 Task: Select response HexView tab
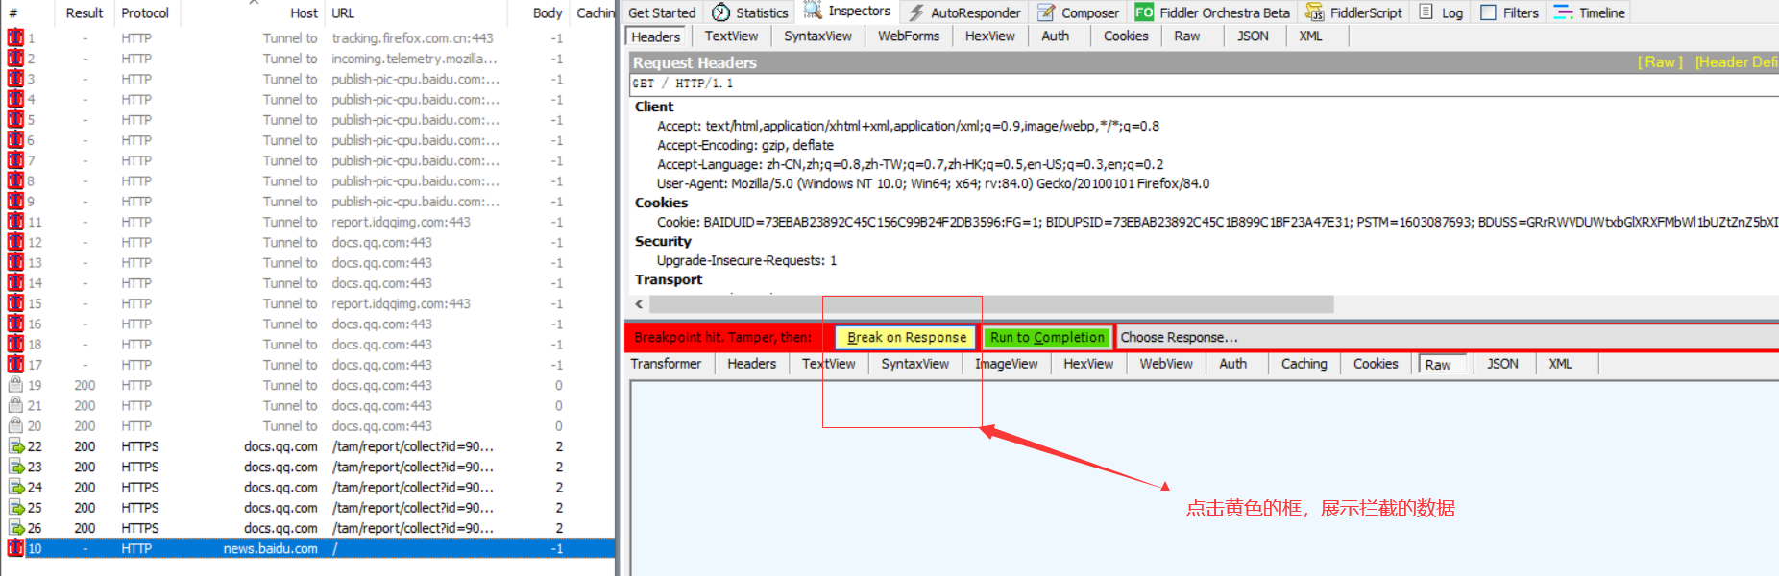pos(1088,364)
